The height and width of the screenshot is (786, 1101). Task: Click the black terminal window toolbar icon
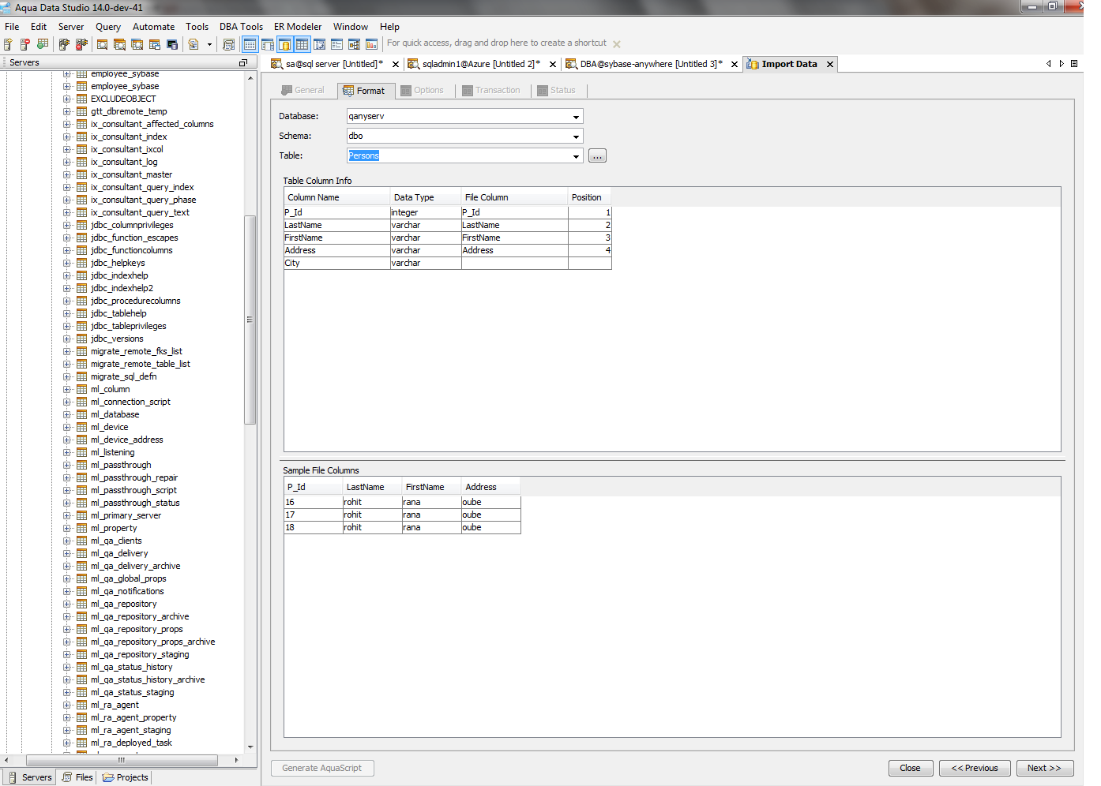[x=172, y=44]
